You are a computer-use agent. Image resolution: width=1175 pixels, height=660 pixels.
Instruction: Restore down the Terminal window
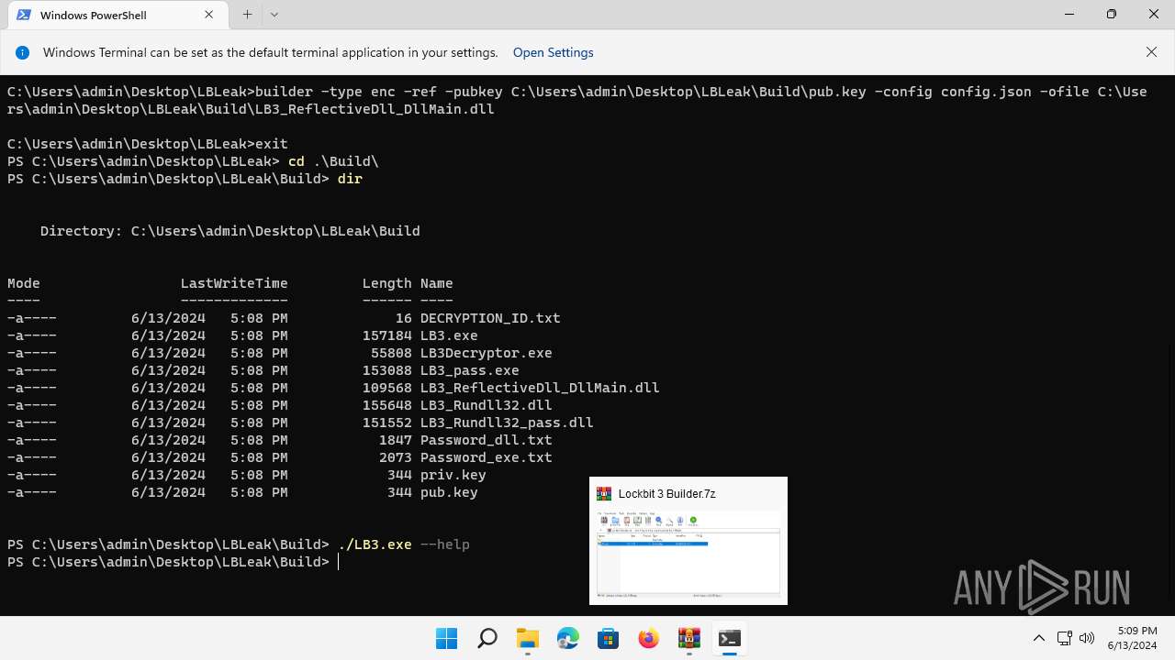(1112, 15)
